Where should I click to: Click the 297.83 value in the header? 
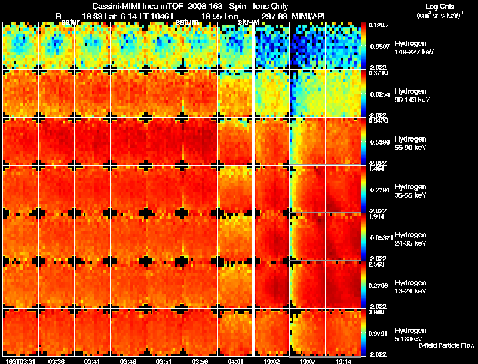point(274,16)
